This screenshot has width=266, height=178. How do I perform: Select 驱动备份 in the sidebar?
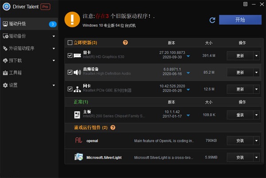(29, 36)
